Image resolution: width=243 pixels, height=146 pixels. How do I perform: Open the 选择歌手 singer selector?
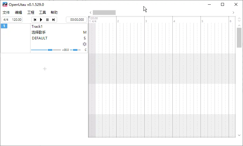(39, 32)
